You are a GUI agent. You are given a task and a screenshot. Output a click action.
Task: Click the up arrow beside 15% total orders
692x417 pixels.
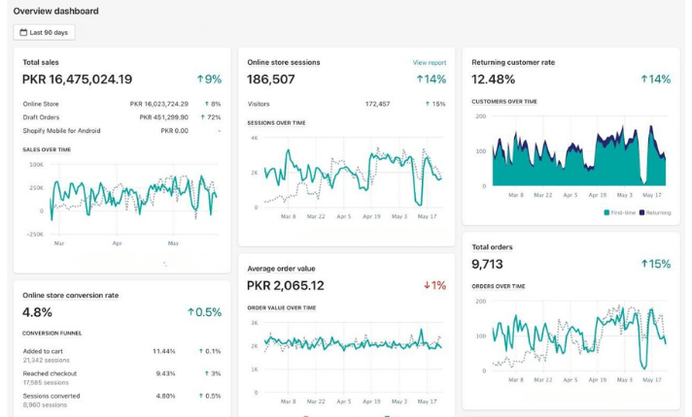(644, 264)
